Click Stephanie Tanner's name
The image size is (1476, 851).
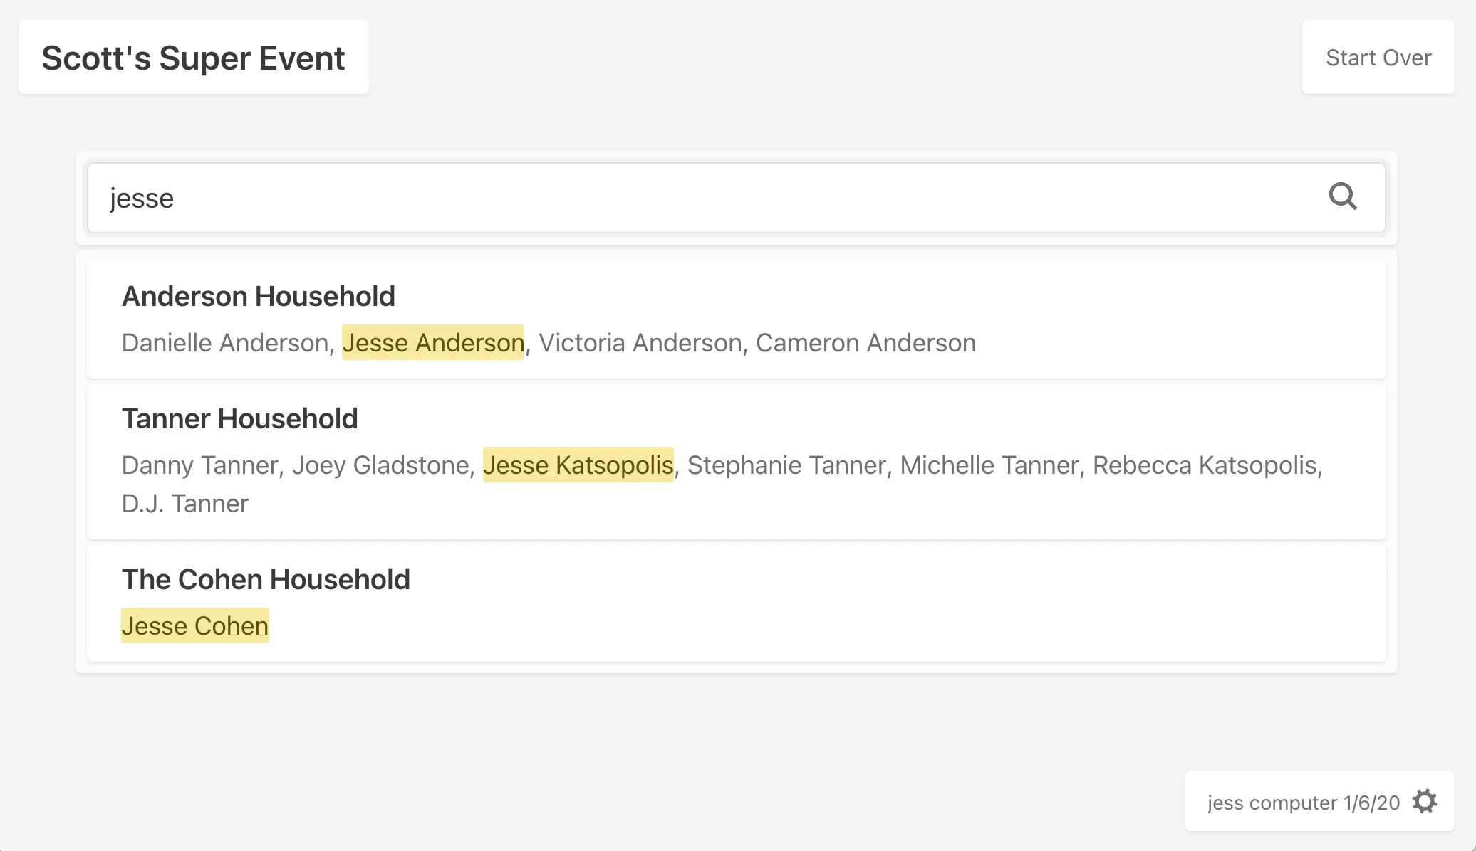(x=786, y=465)
